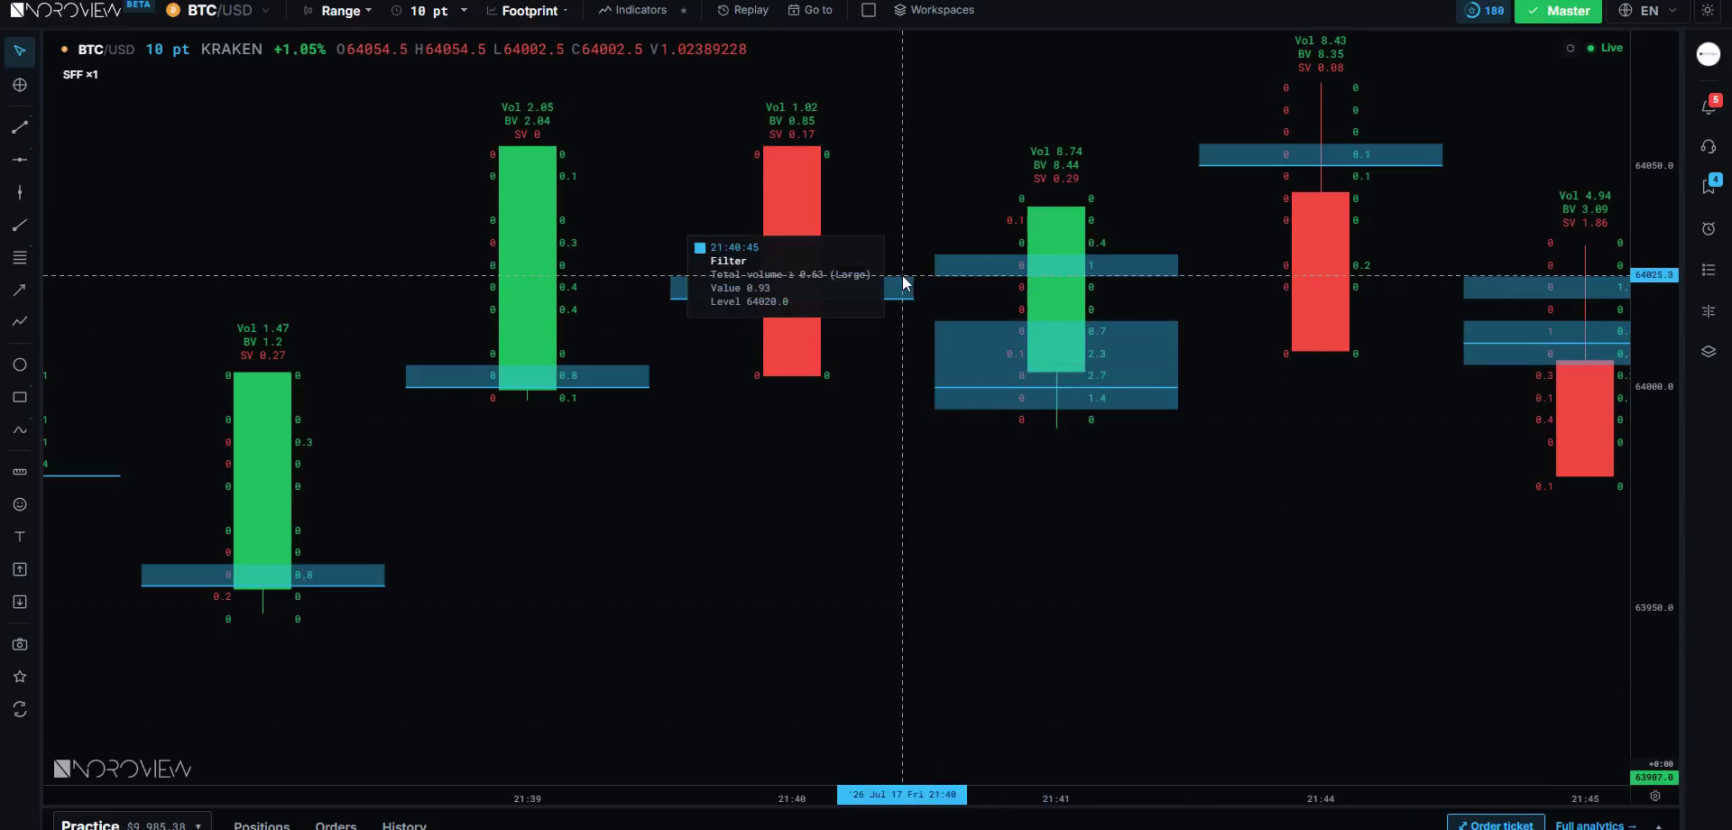Open support headset icon
Screen dimensions: 1732x830
coord(1709,146)
